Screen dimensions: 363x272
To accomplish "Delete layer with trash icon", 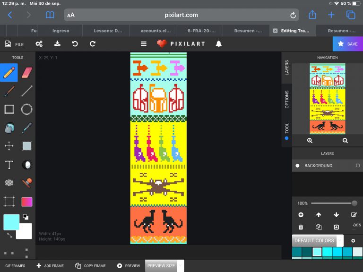I will click(301, 227).
